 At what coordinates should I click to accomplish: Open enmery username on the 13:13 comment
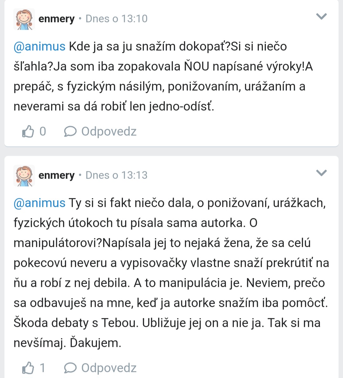(x=56, y=175)
